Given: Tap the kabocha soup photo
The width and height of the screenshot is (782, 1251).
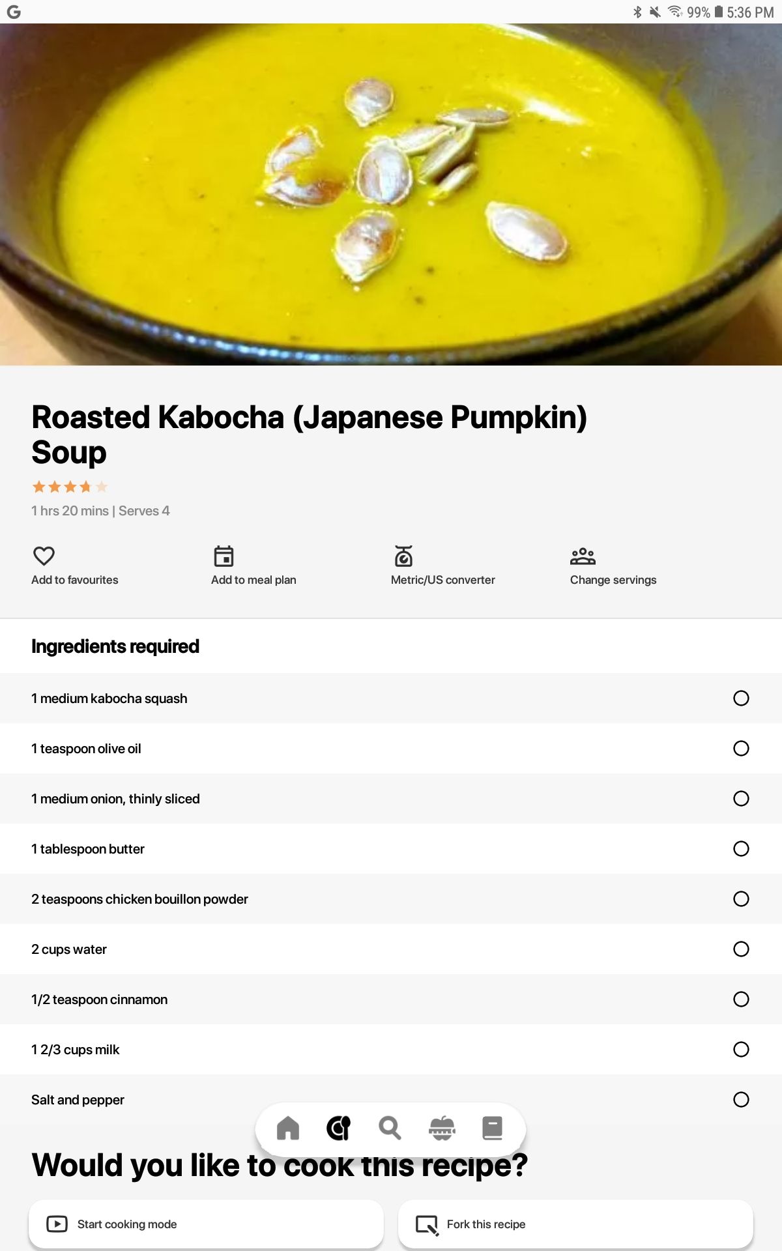Looking at the screenshot, I should pos(391,194).
